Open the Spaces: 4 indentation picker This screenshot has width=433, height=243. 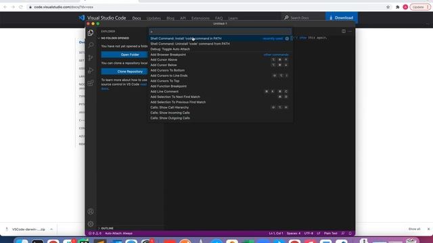[x=293, y=234]
